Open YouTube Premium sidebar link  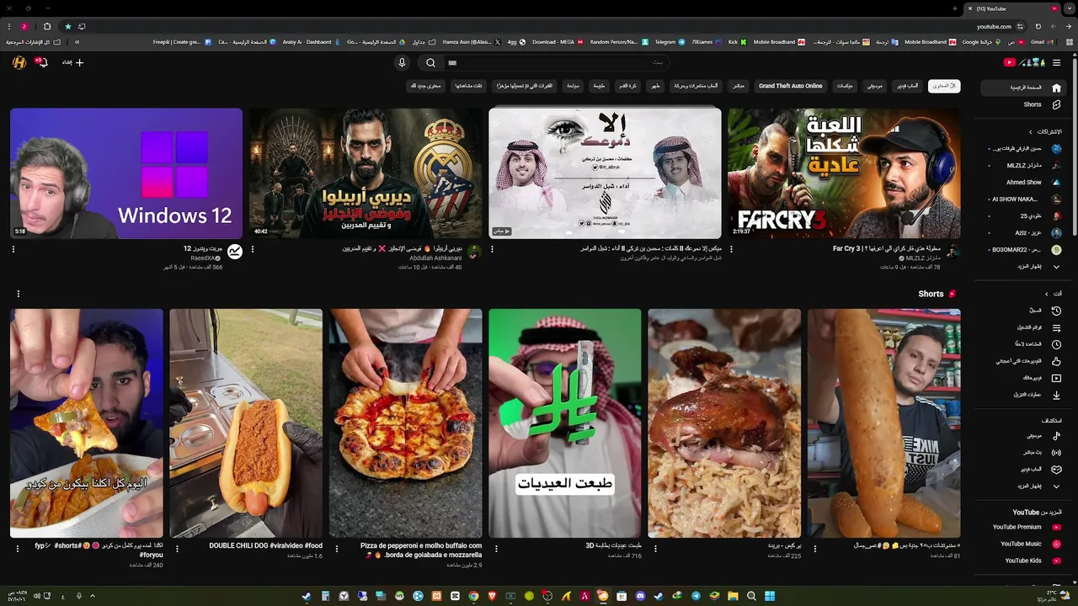tap(1025, 528)
